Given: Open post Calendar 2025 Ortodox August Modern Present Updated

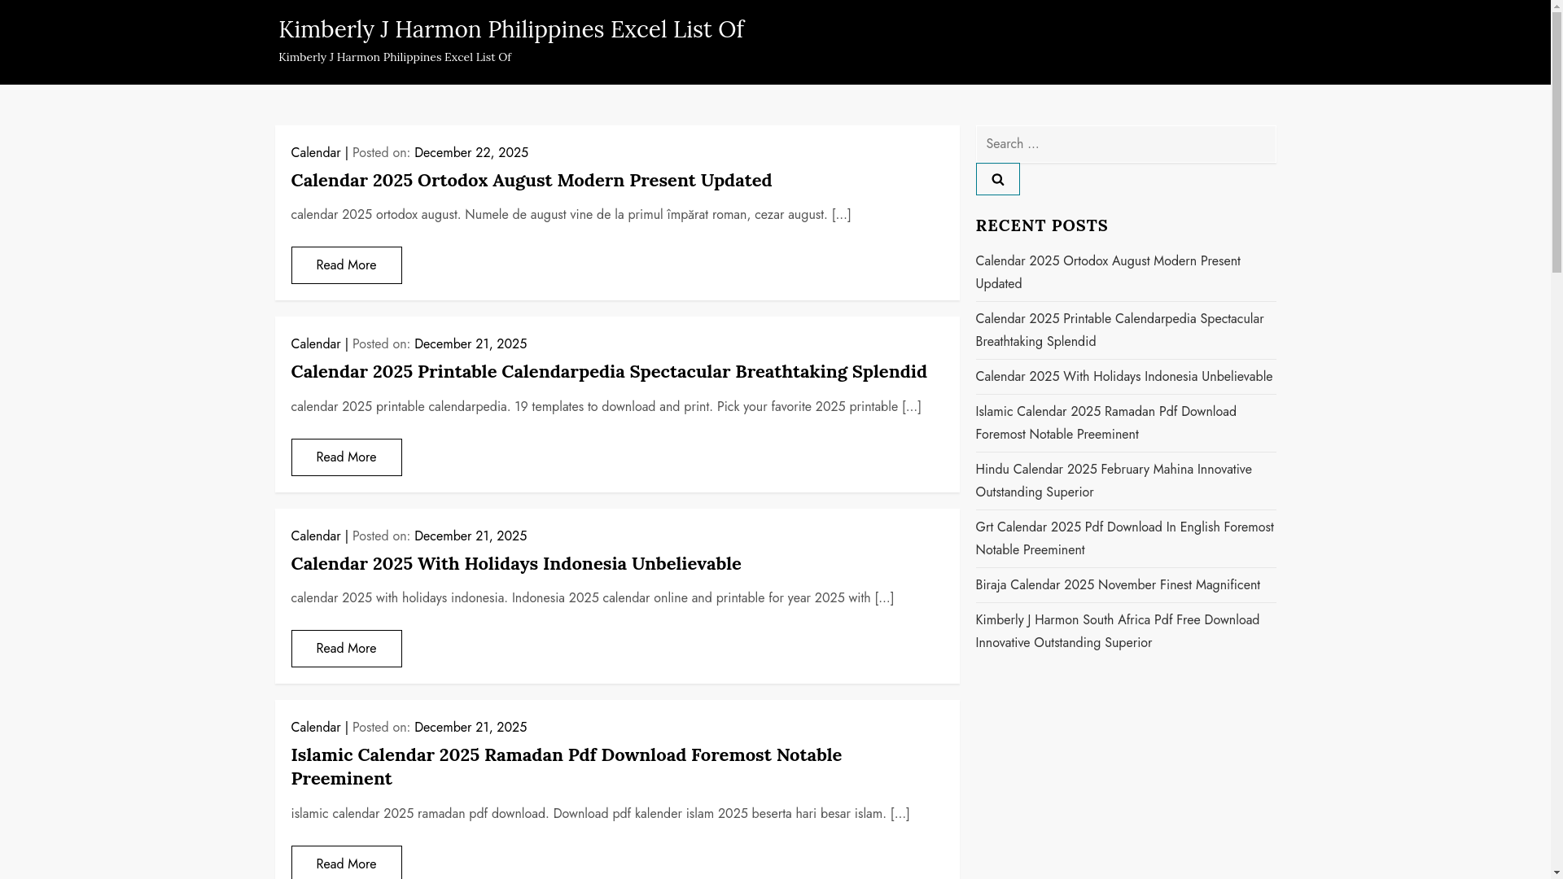Looking at the screenshot, I should (531, 180).
